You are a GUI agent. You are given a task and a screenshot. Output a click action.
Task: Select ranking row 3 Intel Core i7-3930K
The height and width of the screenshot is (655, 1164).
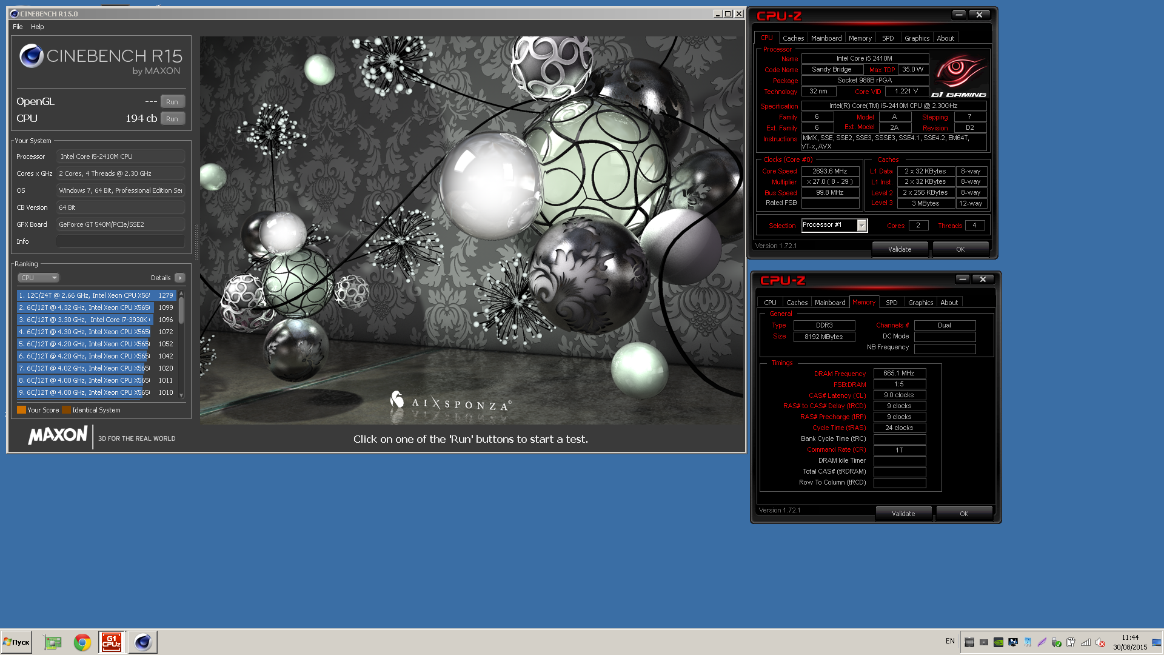coord(96,320)
